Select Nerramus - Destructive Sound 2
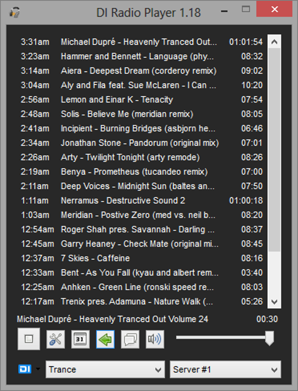This screenshot has height=391, width=298. click(x=142, y=201)
